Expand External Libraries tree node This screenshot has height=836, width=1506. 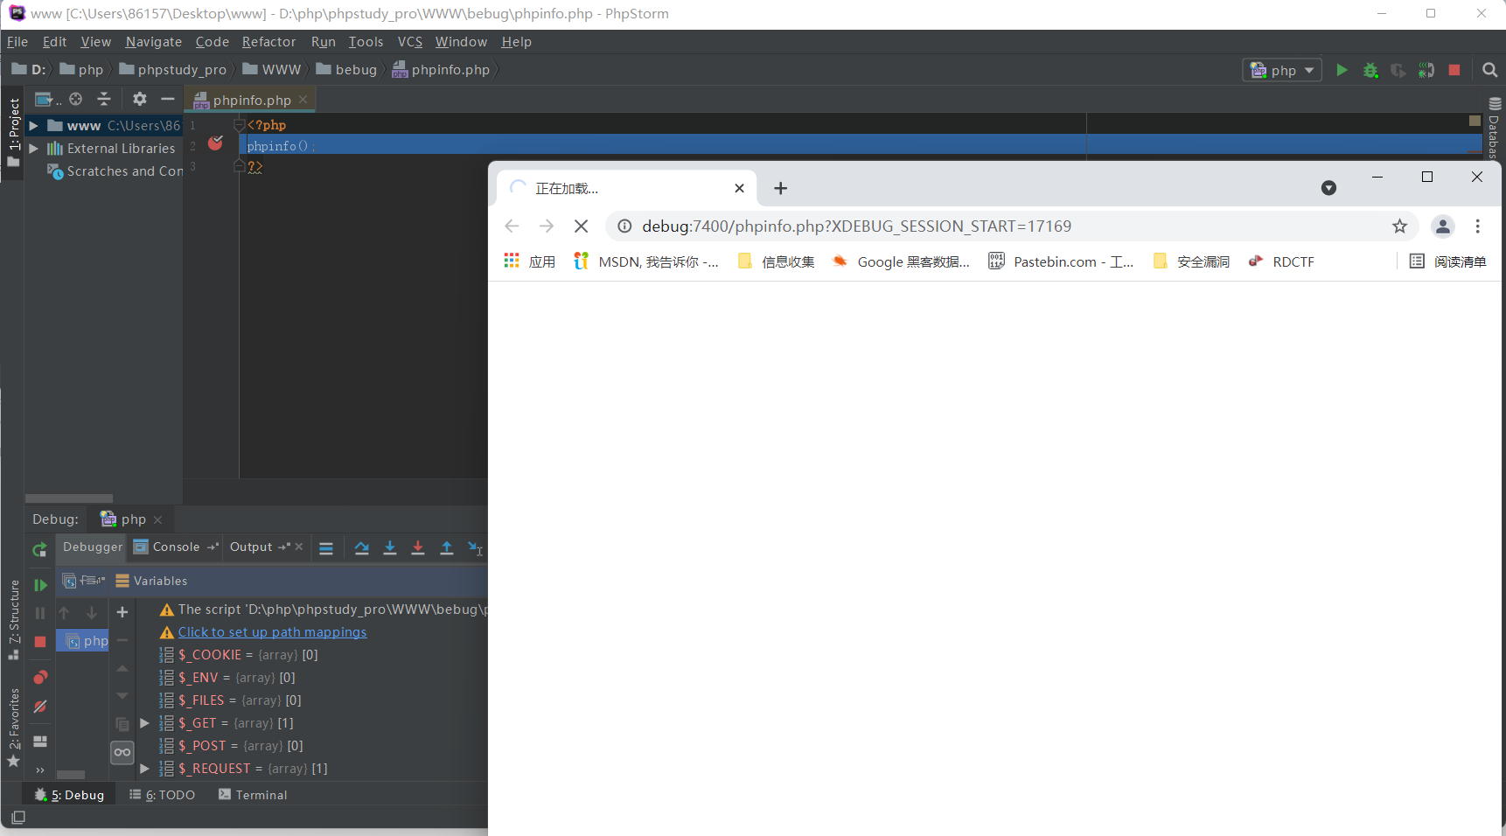[x=33, y=149]
